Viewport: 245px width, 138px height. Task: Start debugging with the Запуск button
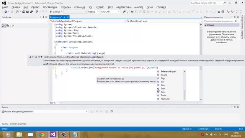[55, 12]
